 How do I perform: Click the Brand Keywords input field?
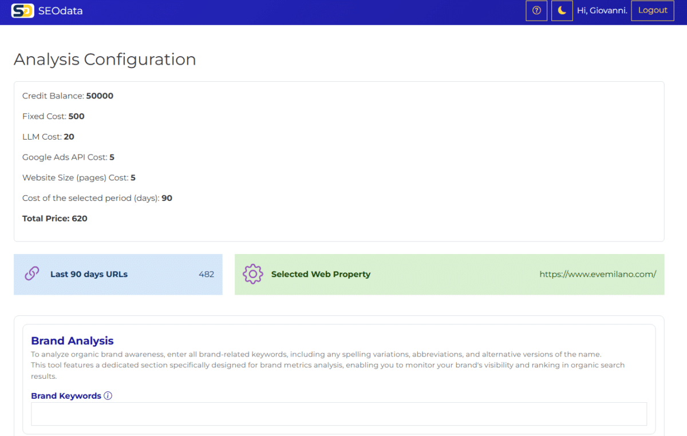(x=339, y=414)
